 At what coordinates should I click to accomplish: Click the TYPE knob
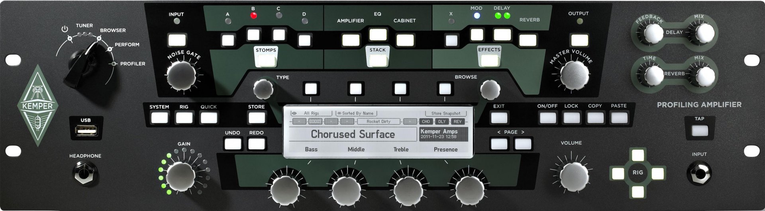pyautogui.click(x=263, y=89)
